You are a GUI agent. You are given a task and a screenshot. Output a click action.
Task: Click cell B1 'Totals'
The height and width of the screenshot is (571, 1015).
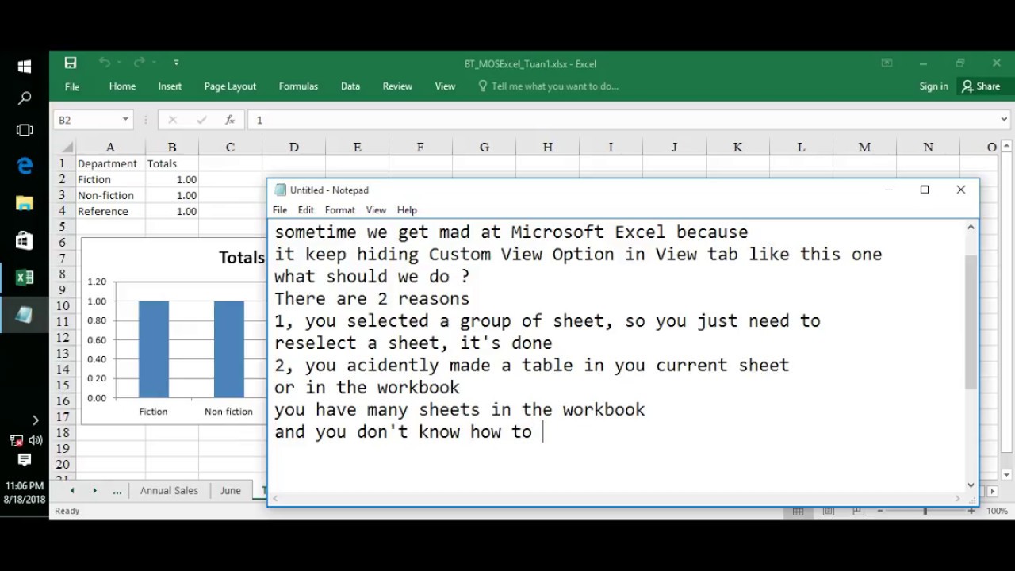pyautogui.click(x=172, y=163)
